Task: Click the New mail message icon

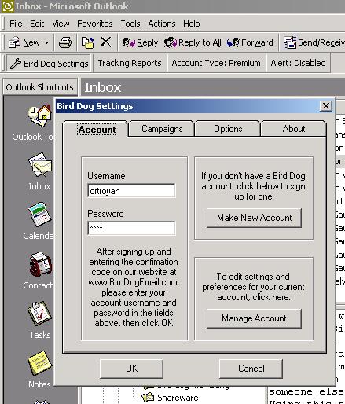Action: click(14, 42)
